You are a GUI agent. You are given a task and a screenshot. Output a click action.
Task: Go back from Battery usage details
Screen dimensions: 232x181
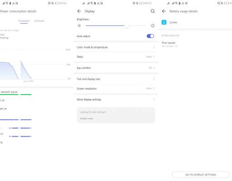pyautogui.click(x=164, y=11)
